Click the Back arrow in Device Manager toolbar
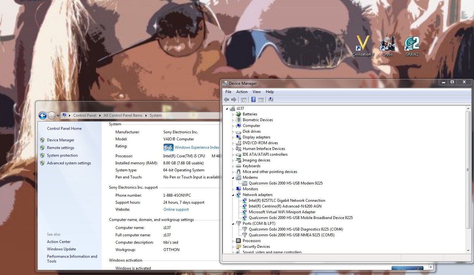 coord(227,100)
